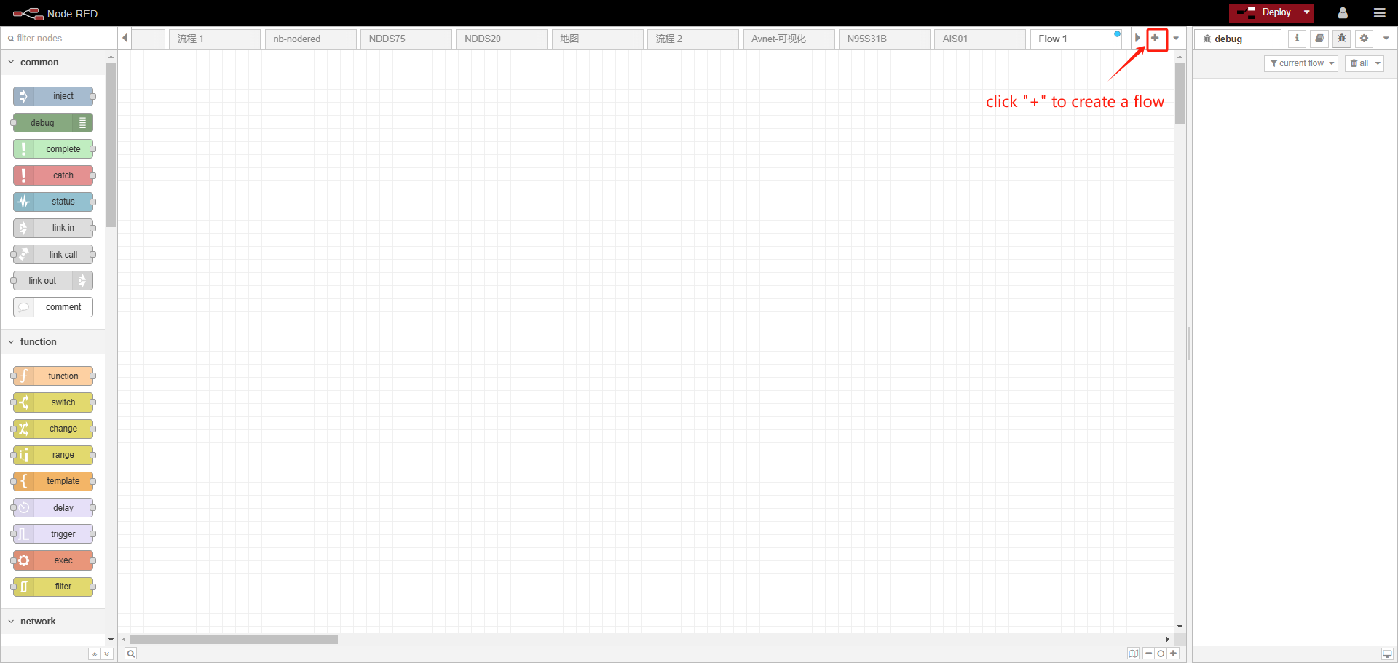Image resolution: width=1398 pixels, height=663 pixels.
Task: Select the trigger node in the palette
Action: pyautogui.click(x=53, y=534)
